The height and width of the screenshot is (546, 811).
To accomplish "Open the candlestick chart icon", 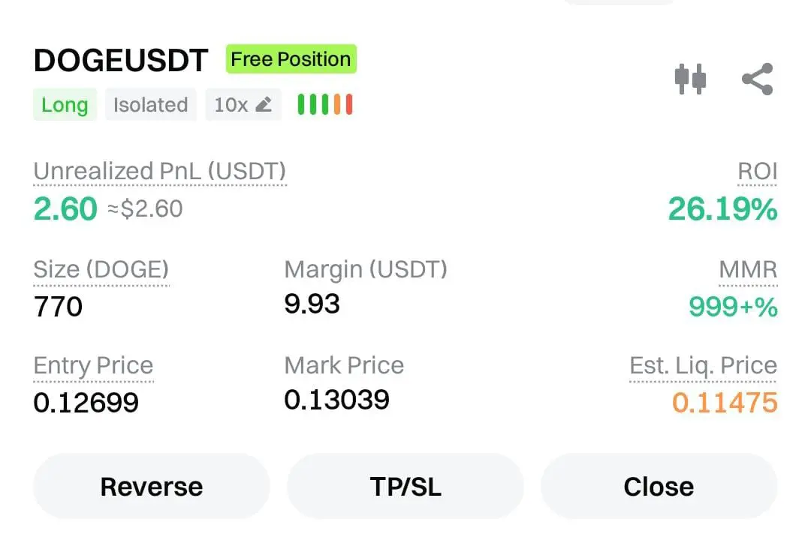I will click(x=690, y=79).
